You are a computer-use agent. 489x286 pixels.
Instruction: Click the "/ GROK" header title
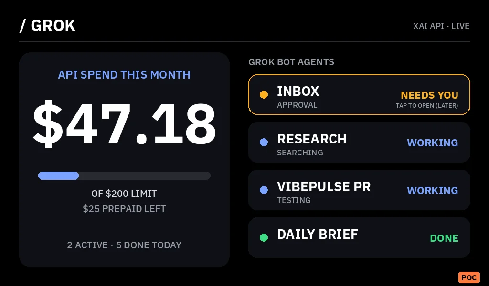pos(47,26)
